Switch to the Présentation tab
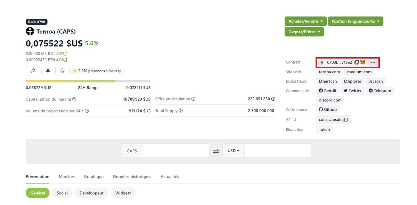The width and height of the screenshot is (417, 205). 38,177
